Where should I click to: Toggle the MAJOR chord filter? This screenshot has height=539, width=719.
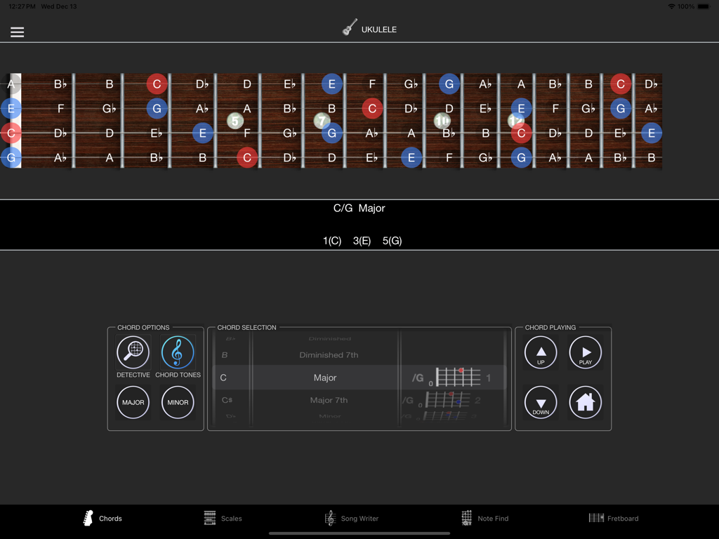(x=133, y=401)
